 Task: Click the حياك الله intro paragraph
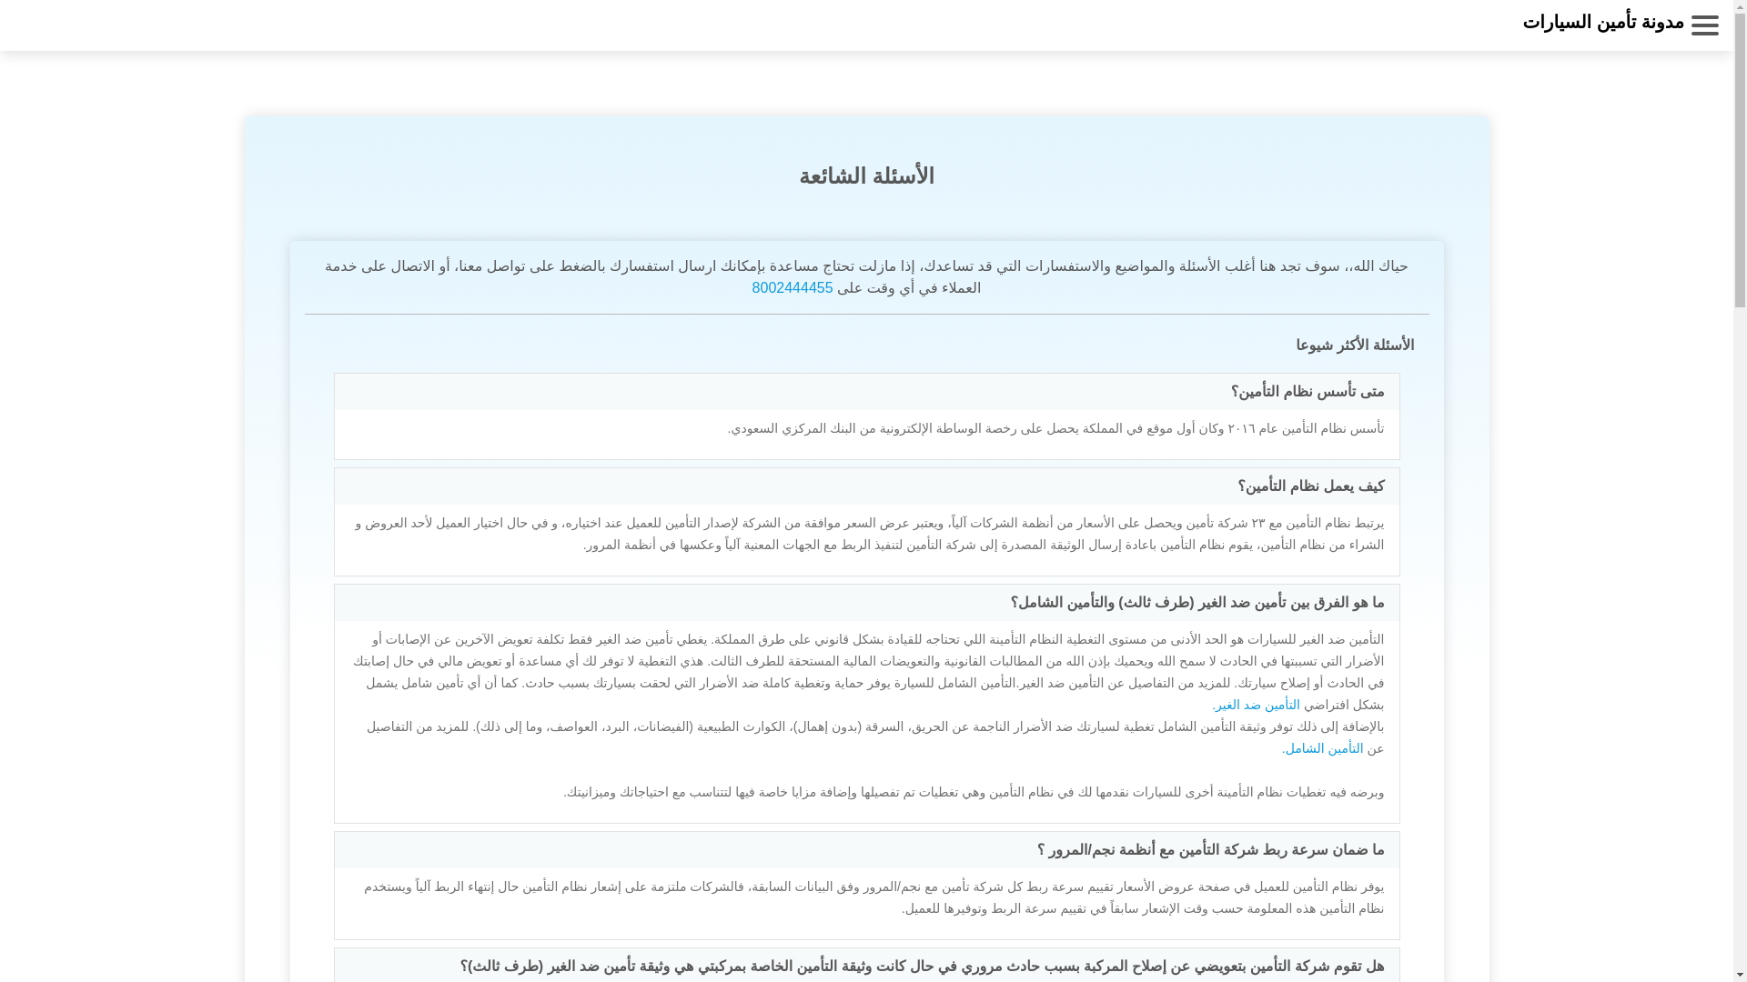click(866, 266)
